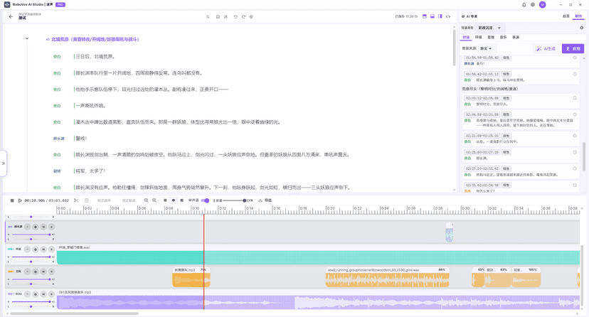Click the play button in the timeline
The width and height of the screenshot is (589, 317).
(x=20, y=200)
